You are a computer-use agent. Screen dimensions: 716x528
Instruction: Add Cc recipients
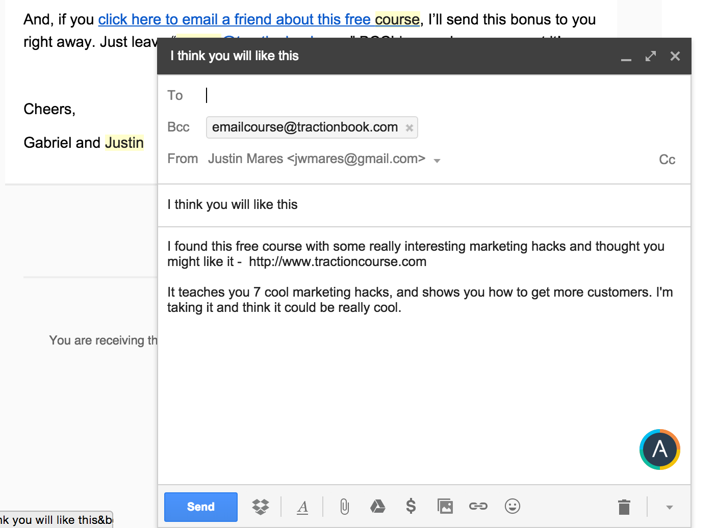(667, 160)
